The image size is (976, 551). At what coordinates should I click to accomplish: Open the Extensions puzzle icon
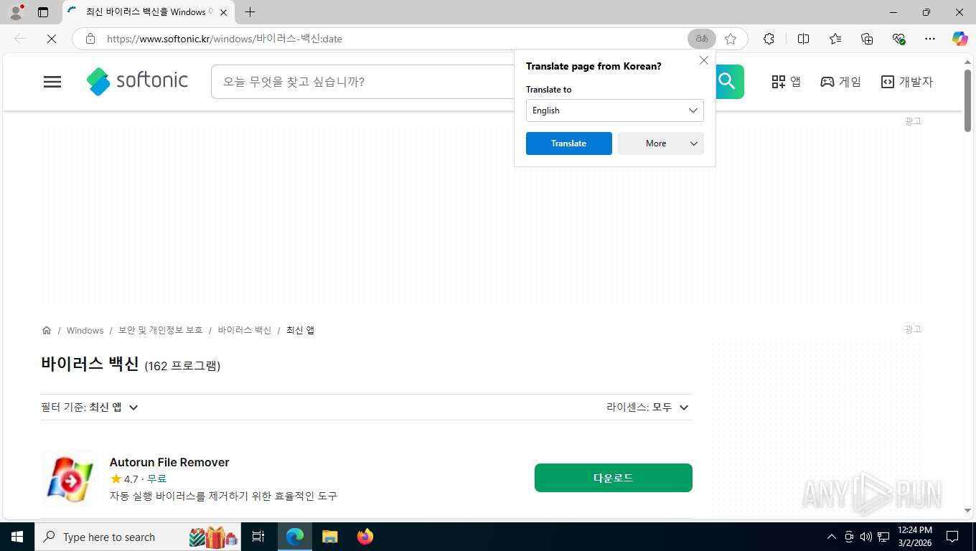pos(769,39)
